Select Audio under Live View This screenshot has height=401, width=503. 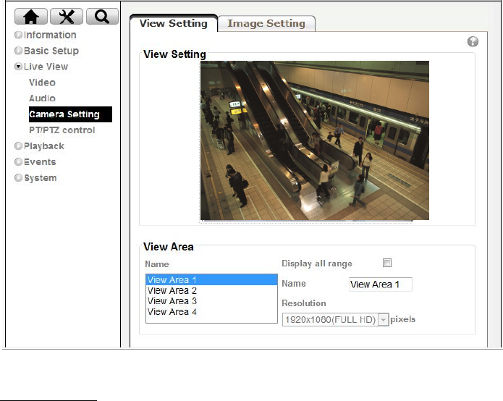tap(42, 98)
